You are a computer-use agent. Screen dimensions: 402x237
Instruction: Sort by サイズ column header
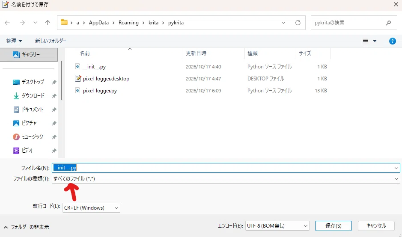[x=305, y=53]
